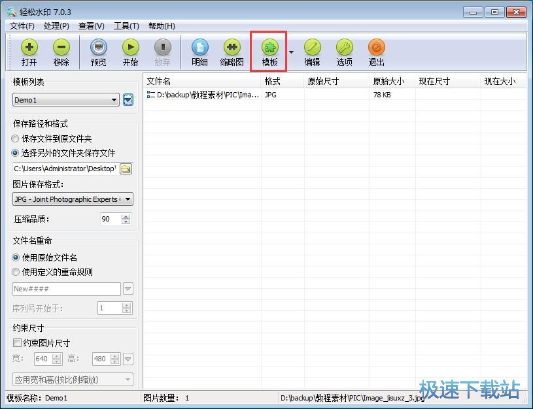The width and height of the screenshot is (533, 409).
Task: Sort by 格式 column header
Action: pyautogui.click(x=283, y=81)
